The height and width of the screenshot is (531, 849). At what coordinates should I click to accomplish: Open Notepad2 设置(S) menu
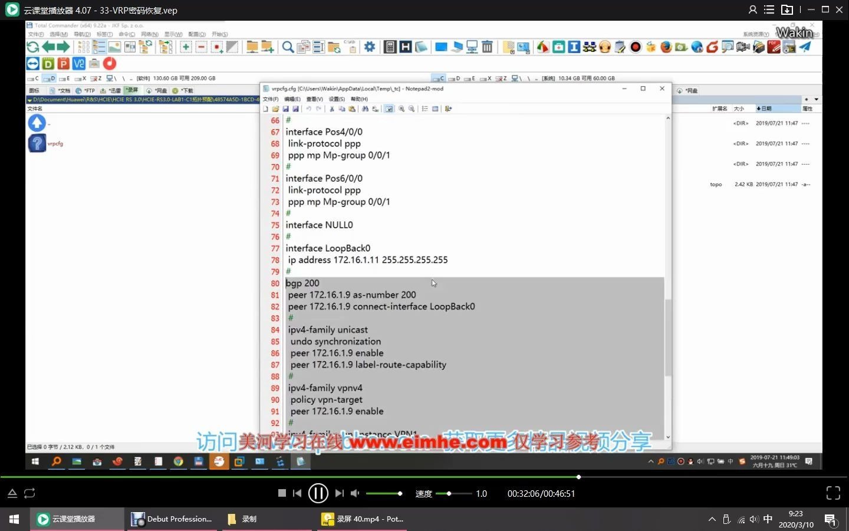coord(337,99)
